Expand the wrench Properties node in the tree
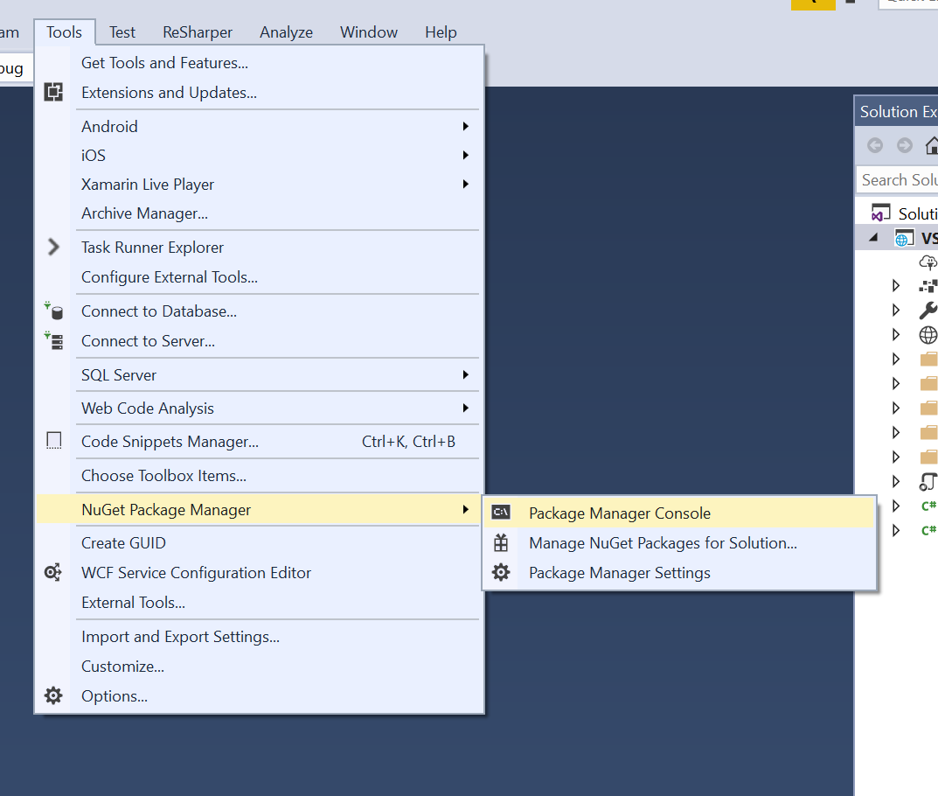Screen dimensions: 938x796 click(x=895, y=310)
